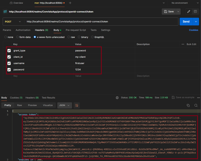Screen dimensions: 201x161
Task: Select the response Body tab
Action: (x=4, y=98)
